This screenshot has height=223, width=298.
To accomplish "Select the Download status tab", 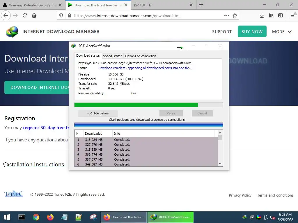I will point(88,55).
